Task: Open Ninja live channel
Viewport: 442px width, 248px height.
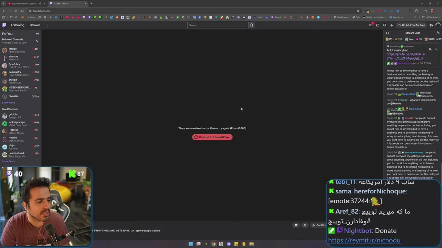Action: pyautogui.click(x=21, y=147)
